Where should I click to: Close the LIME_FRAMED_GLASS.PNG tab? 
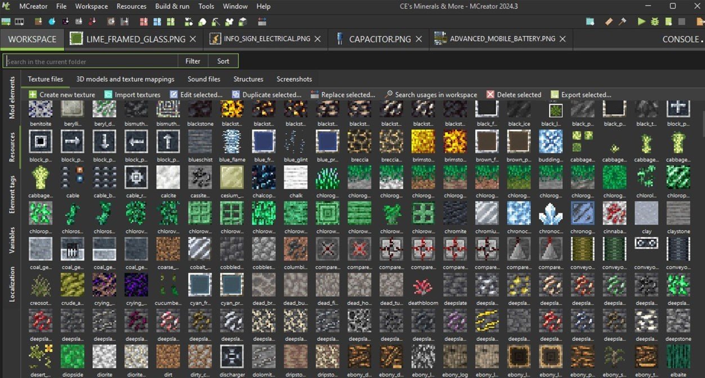193,39
